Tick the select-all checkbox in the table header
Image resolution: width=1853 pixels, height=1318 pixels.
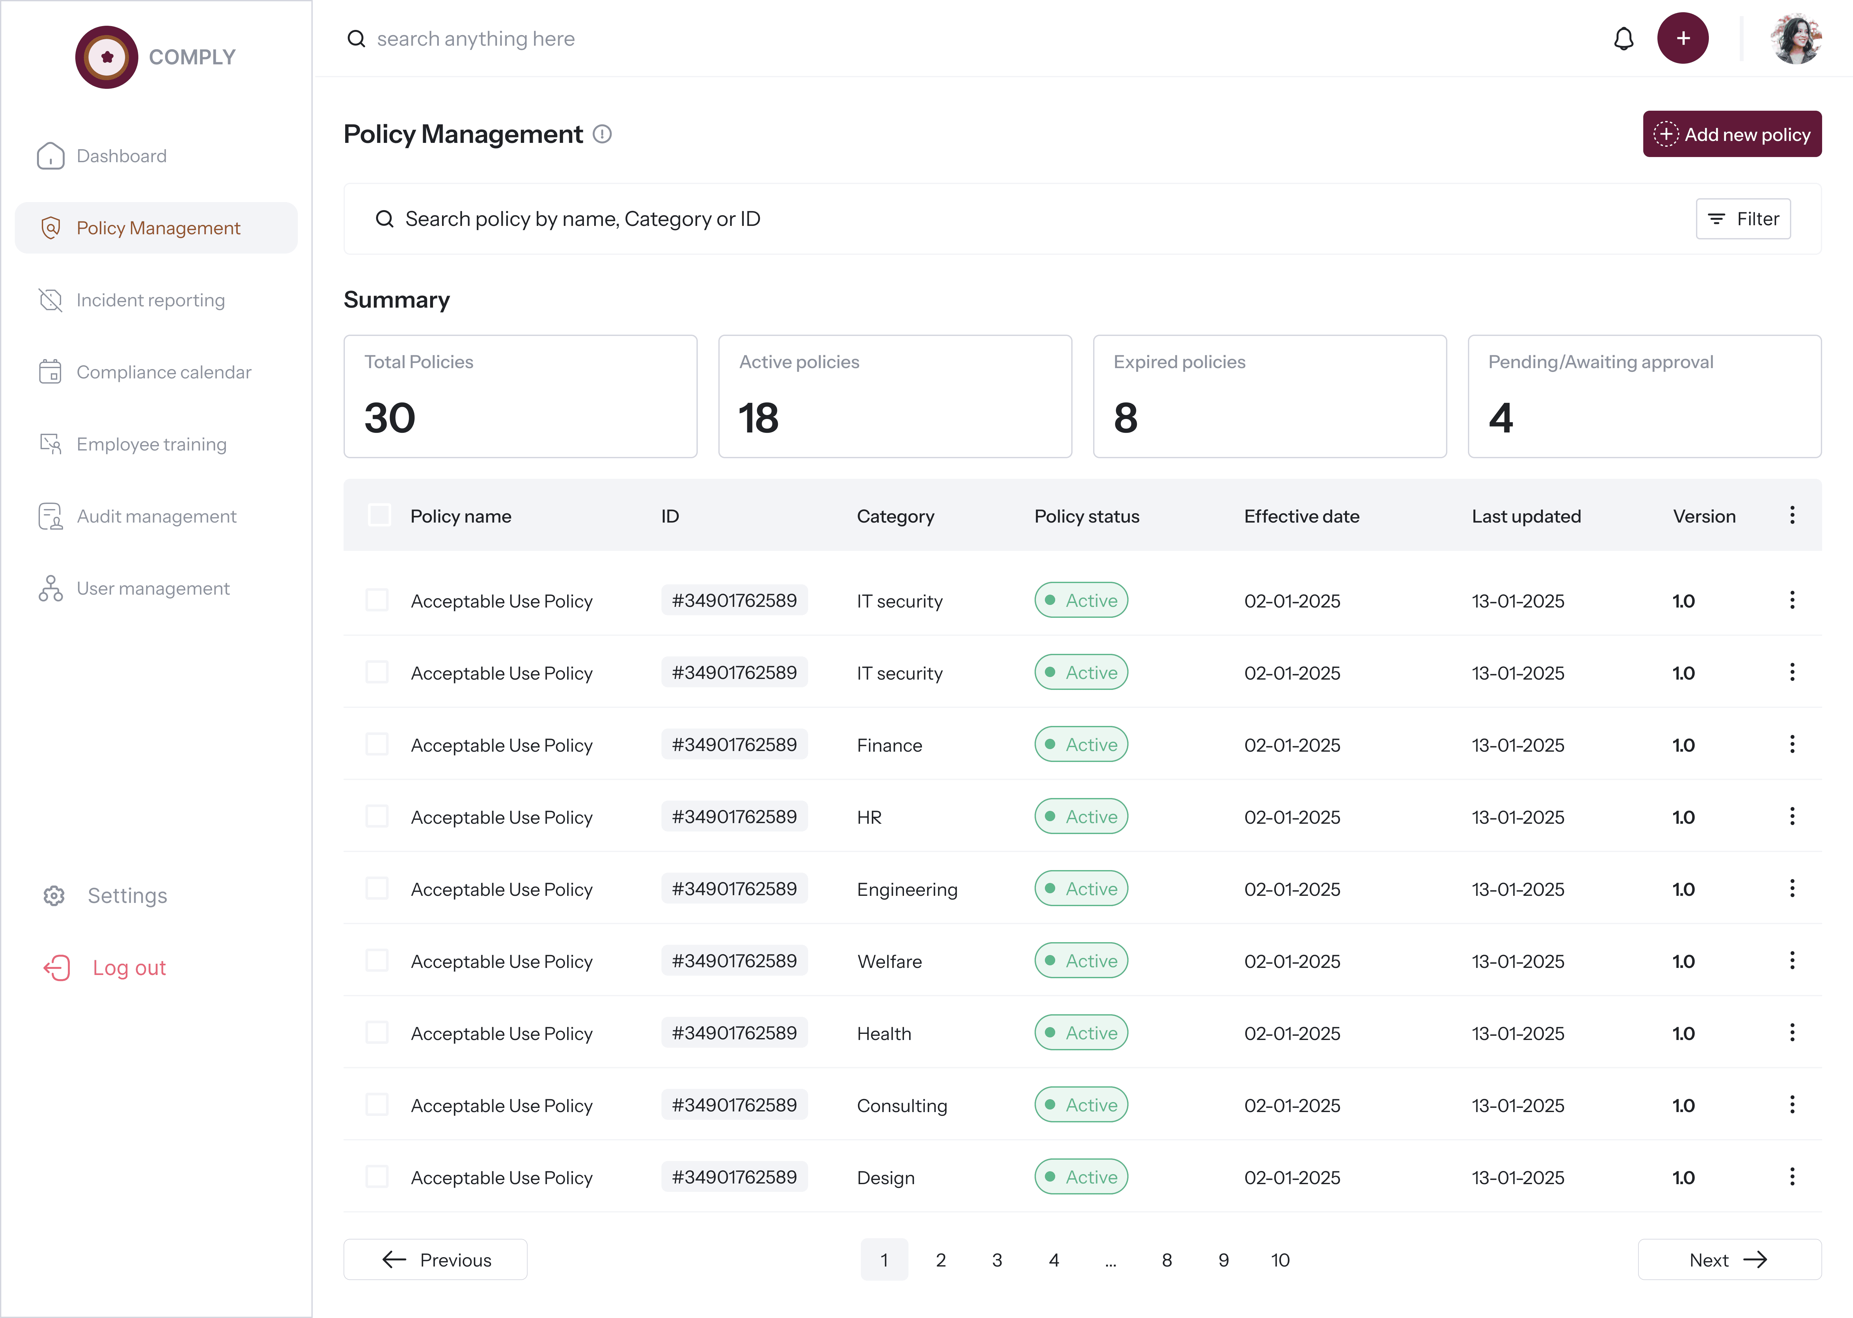(379, 515)
